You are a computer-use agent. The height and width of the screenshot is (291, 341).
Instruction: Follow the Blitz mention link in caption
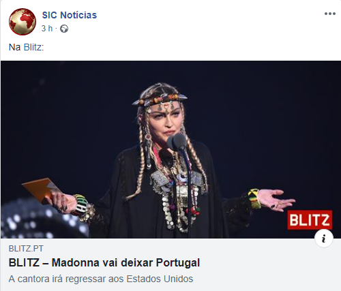33,47
